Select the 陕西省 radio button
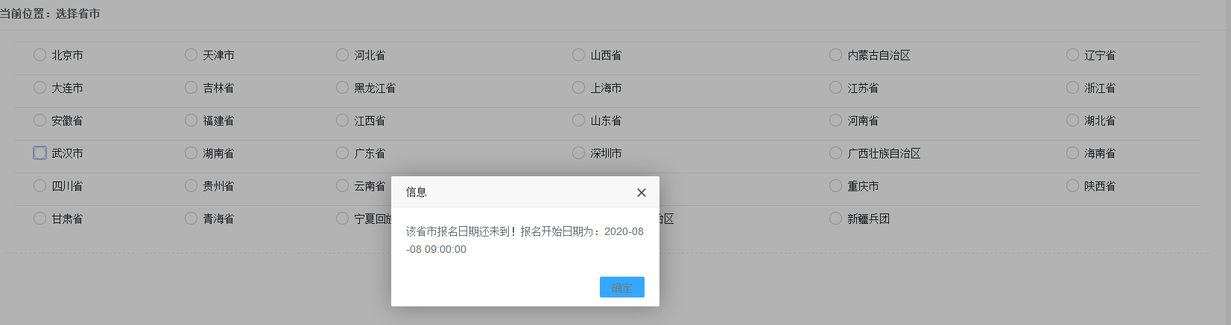1231x325 pixels. click(1072, 186)
